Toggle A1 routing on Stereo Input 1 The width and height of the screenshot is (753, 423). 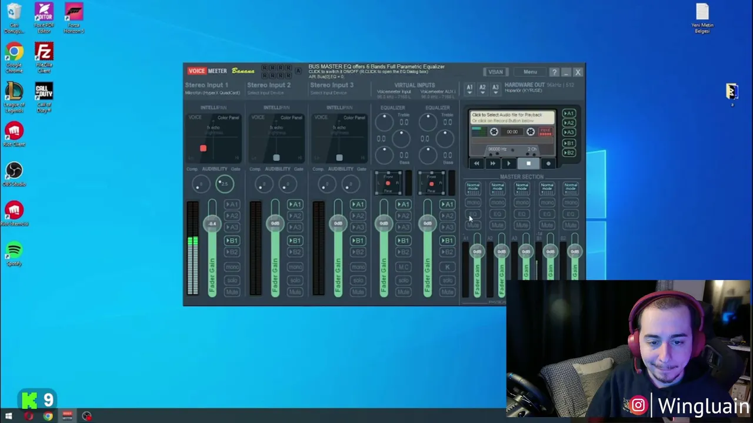point(232,204)
